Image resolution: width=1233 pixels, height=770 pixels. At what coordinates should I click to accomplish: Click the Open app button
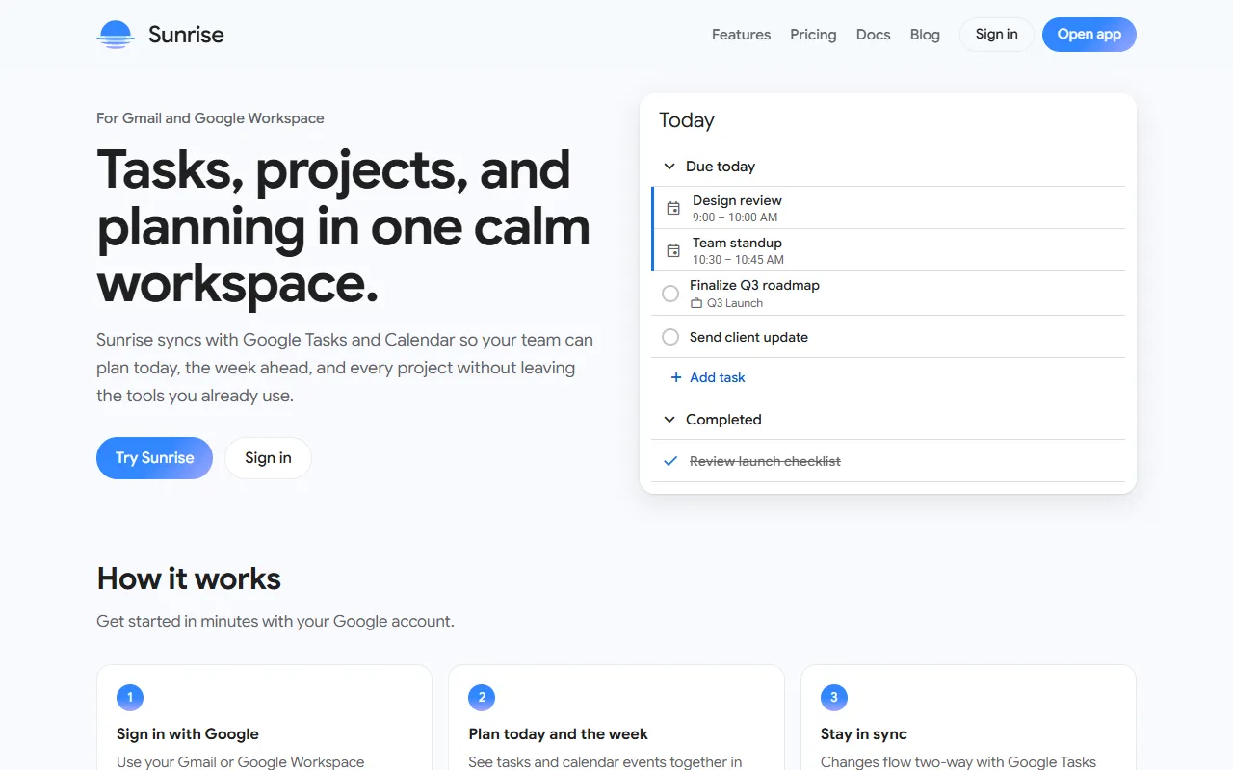pyautogui.click(x=1089, y=35)
